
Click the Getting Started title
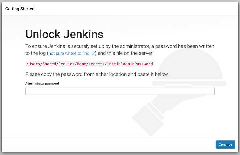20,9
